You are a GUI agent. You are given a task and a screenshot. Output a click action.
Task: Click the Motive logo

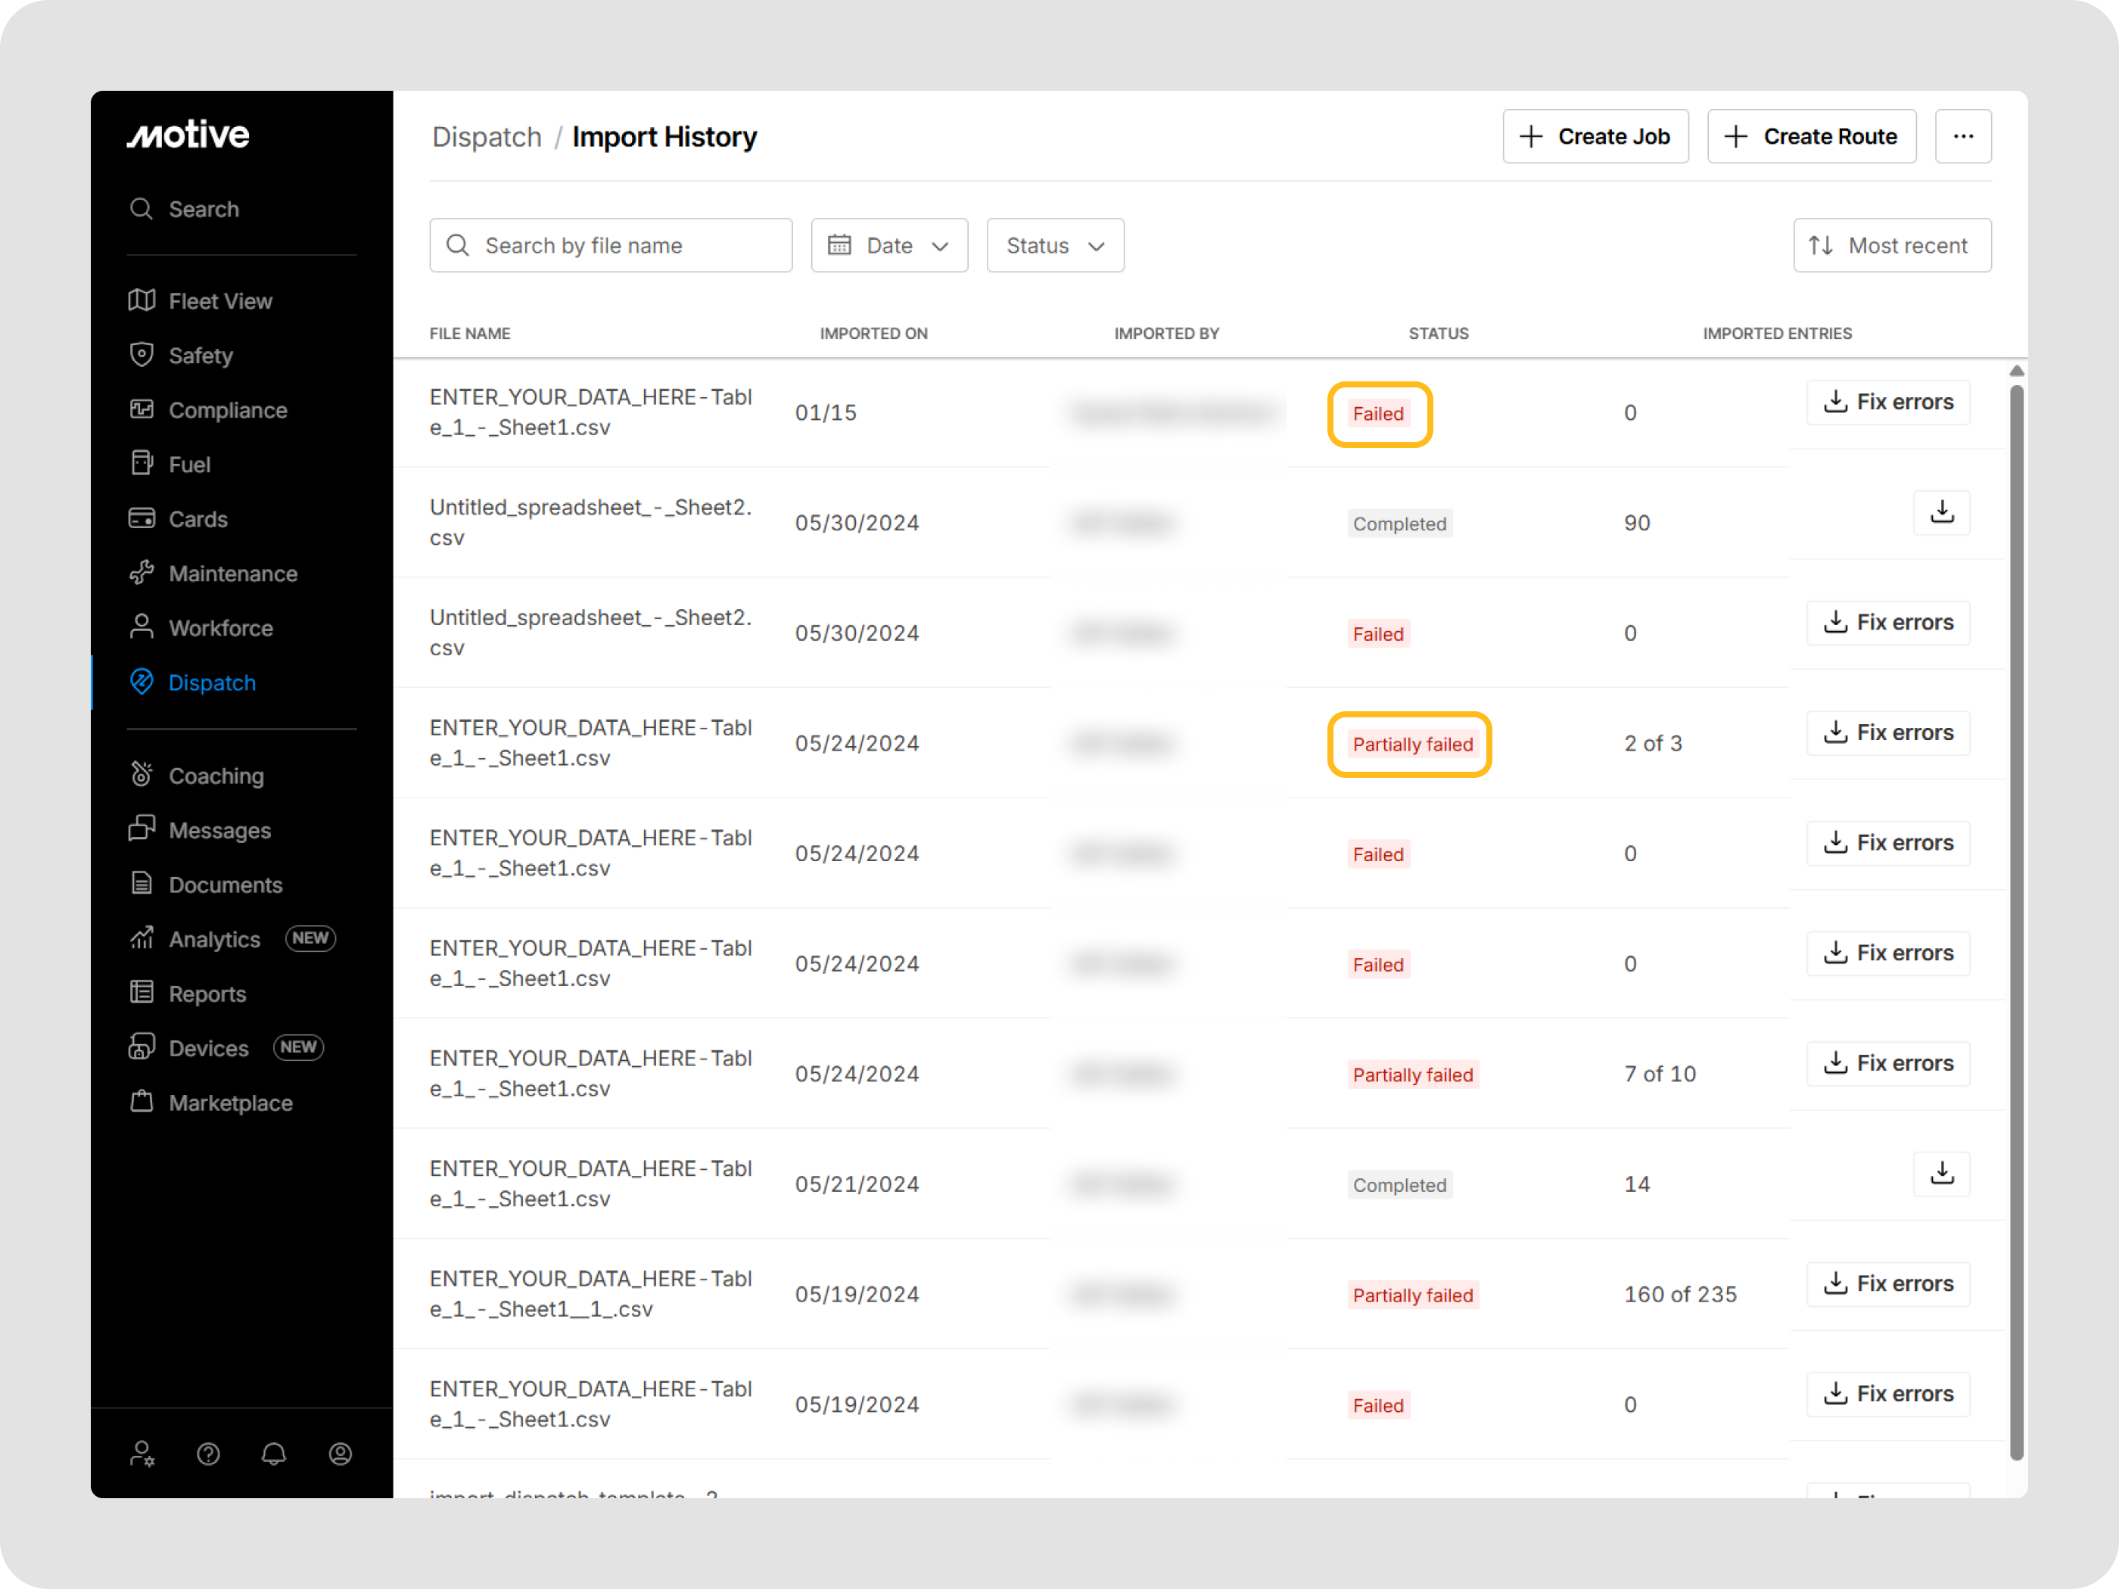coord(188,135)
